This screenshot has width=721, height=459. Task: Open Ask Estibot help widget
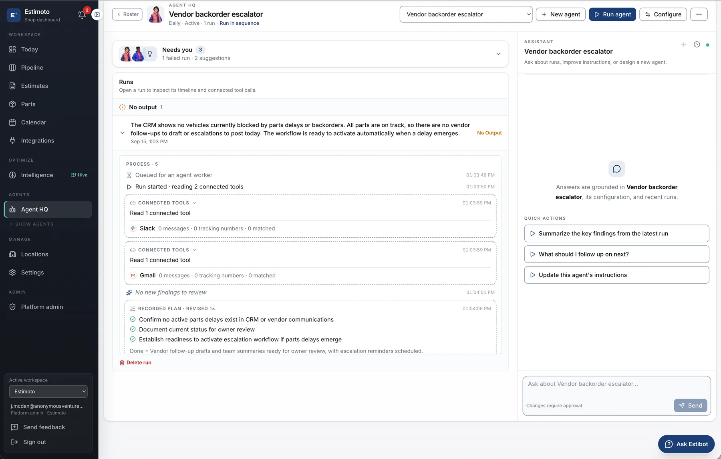coord(686,444)
